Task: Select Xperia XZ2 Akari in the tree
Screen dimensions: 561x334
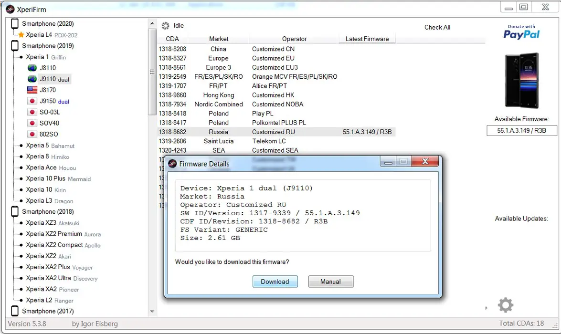Action: [48, 256]
